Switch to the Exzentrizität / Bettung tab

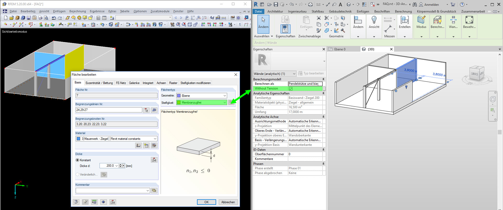coord(99,83)
